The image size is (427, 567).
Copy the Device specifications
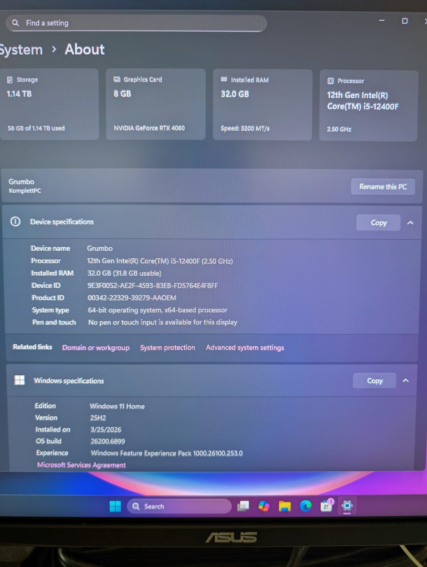379,222
